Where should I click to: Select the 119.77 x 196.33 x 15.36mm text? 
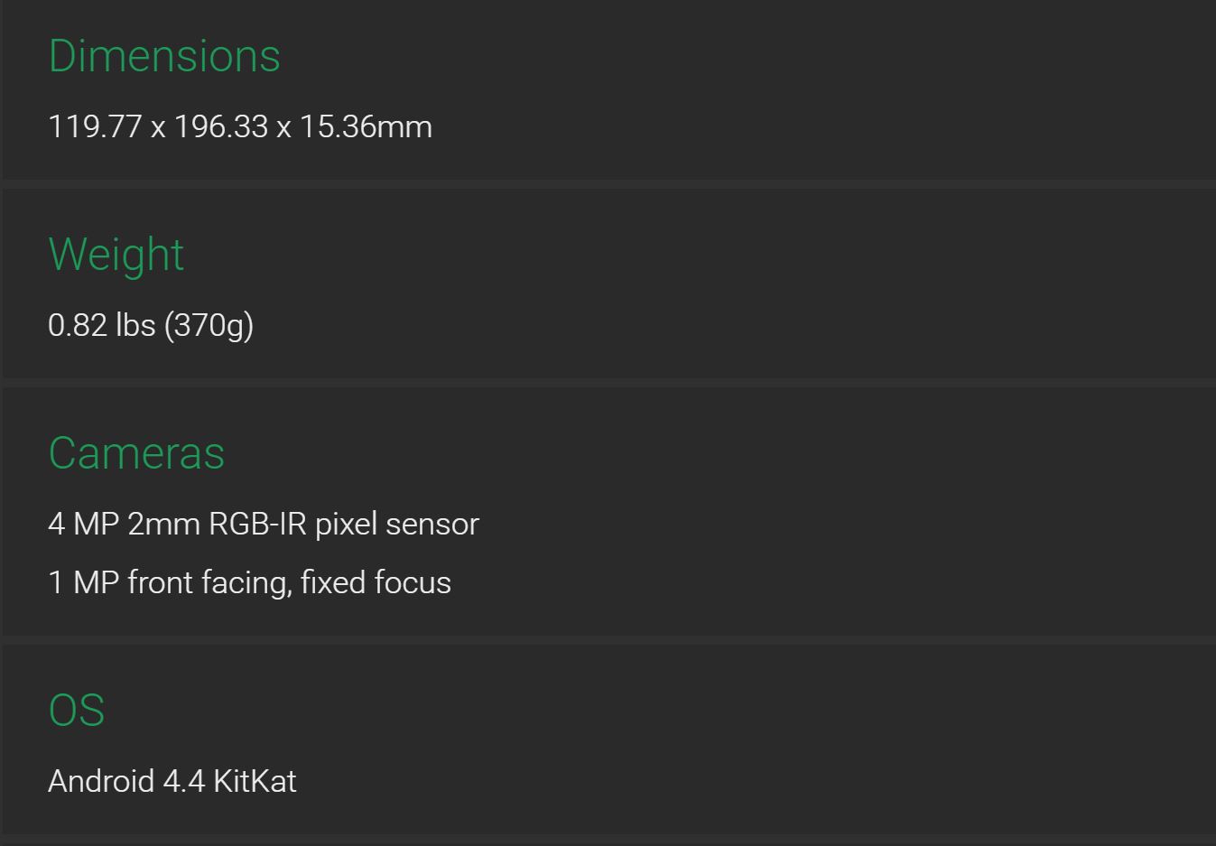coord(240,126)
